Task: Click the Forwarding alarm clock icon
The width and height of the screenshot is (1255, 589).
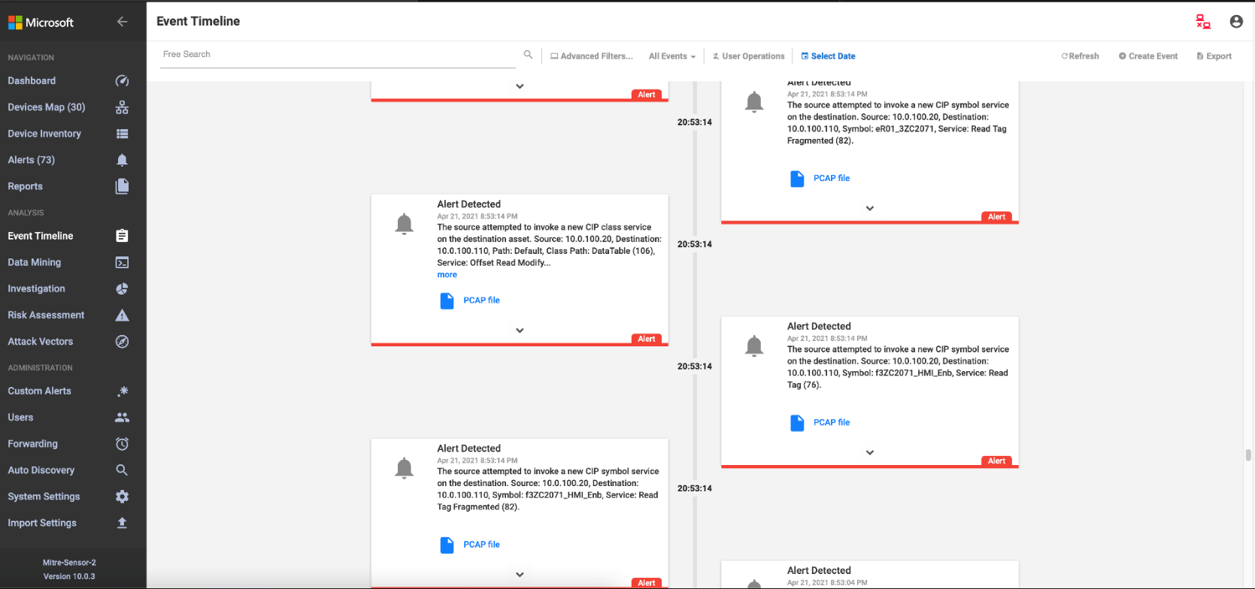Action: click(x=122, y=444)
